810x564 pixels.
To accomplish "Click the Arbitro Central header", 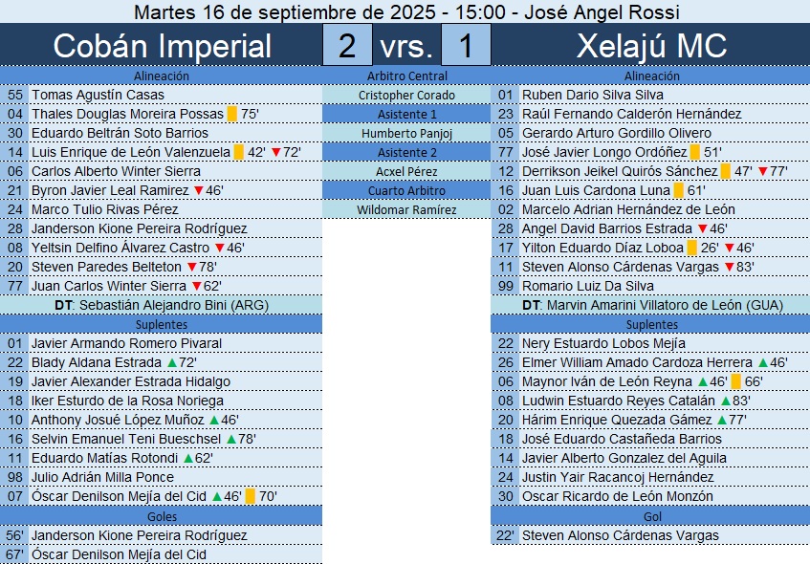I will (406, 76).
